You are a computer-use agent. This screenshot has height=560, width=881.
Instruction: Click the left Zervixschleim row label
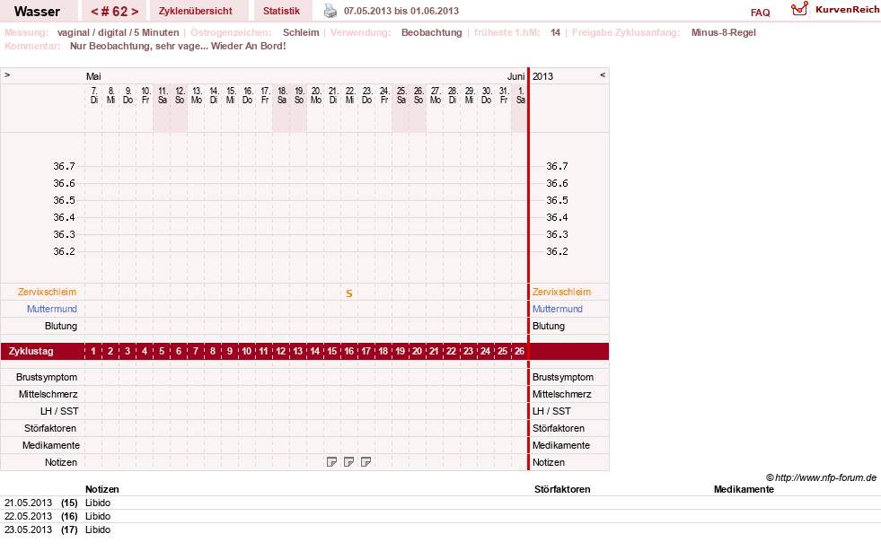click(x=48, y=292)
